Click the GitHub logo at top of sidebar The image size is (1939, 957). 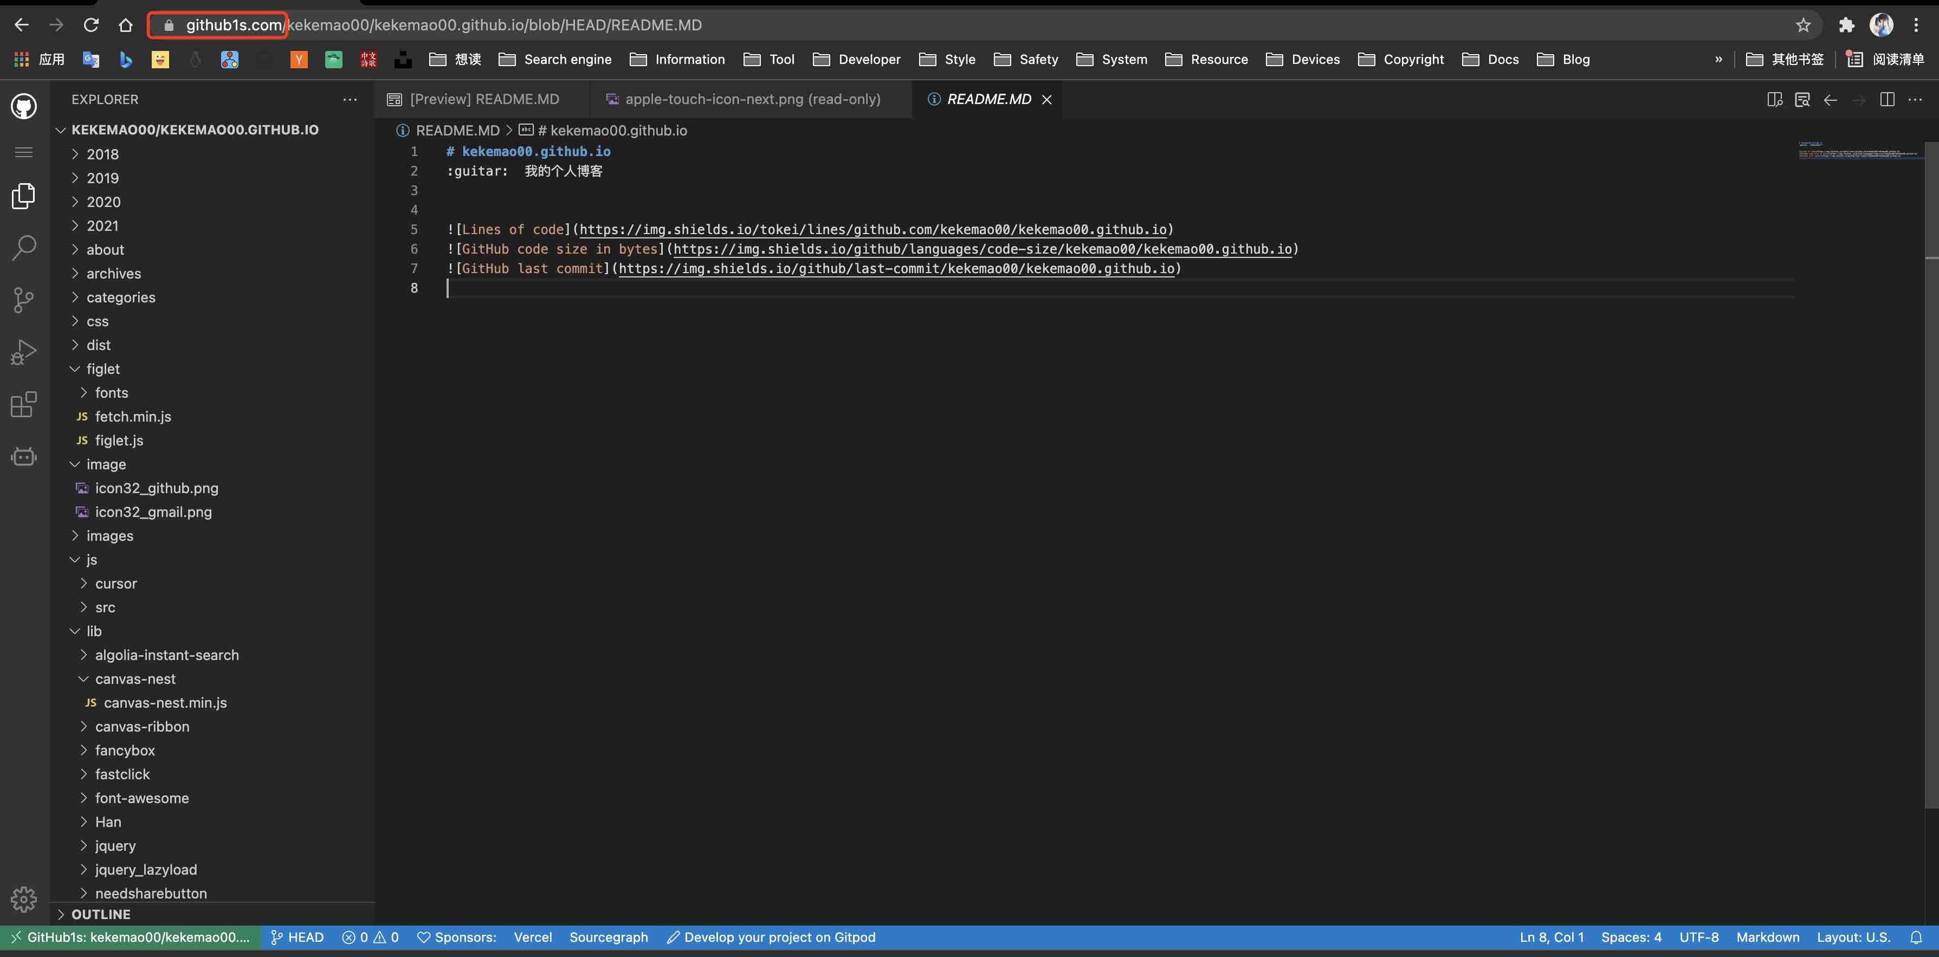coord(23,106)
